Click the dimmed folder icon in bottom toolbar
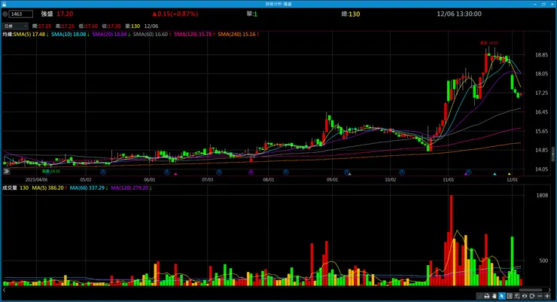 [x=479, y=296]
